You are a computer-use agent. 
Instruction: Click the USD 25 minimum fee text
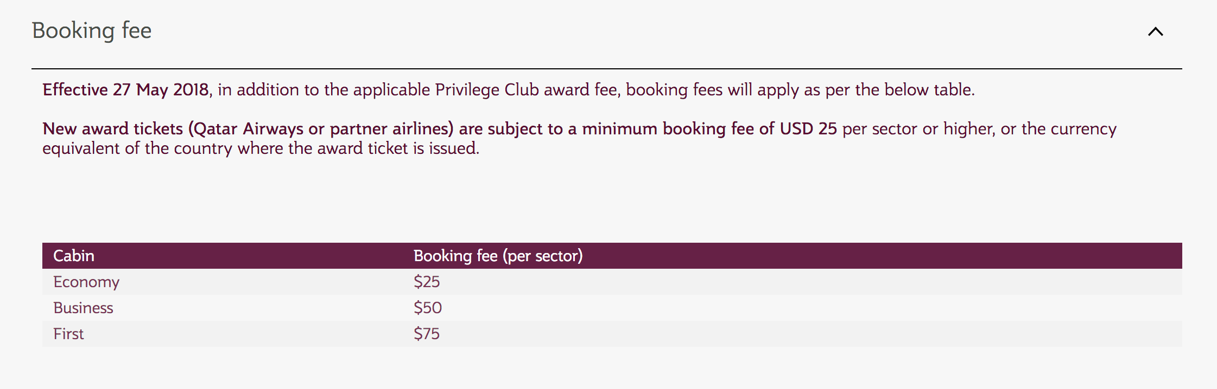808,129
